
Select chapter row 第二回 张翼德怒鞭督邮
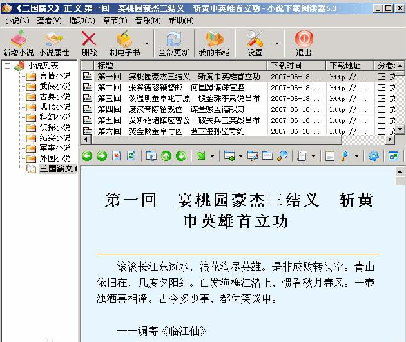pyautogui.click(x=238, y=88)
